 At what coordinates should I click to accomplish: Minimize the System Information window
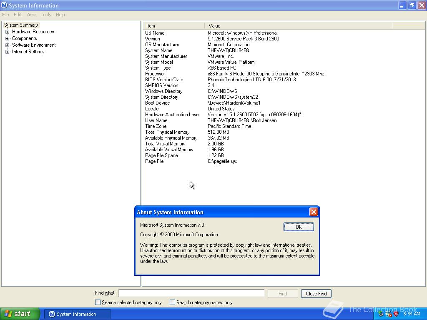402,5
